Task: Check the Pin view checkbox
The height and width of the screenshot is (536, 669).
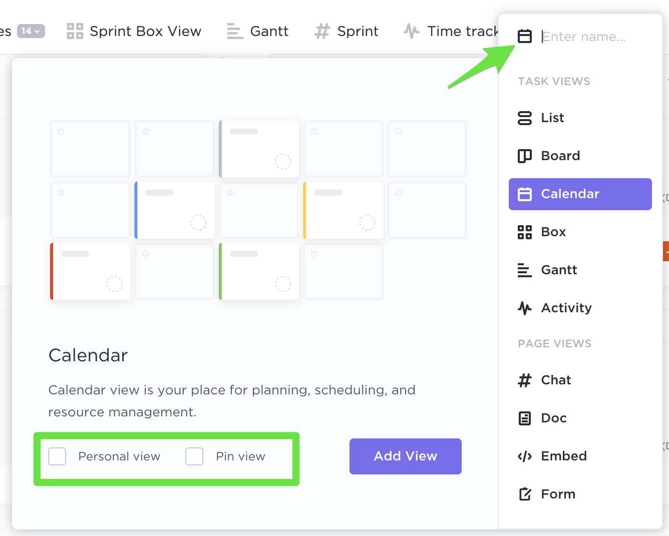Action: coord(194,456)
